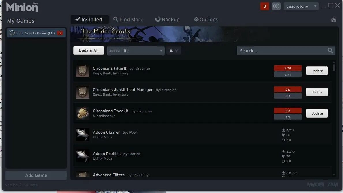Screen dimensions: 343x193
Task: Switch to the Options tab
Action: [206, 19]
